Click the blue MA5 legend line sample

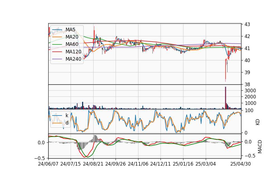click(57, 30)
